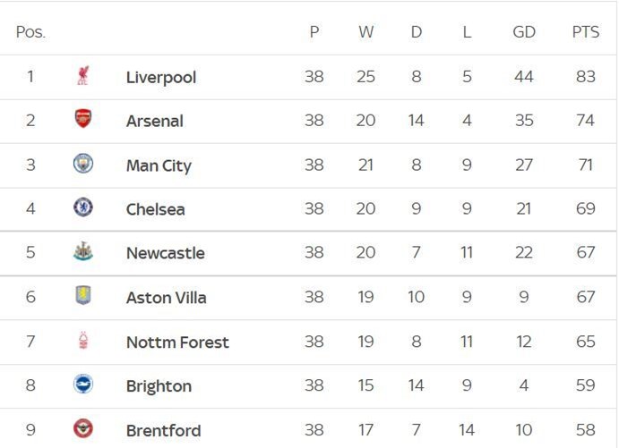Open the Chelsea team link
The height and width of the screenshot is (448, 619).
click(x=156, y=209)
